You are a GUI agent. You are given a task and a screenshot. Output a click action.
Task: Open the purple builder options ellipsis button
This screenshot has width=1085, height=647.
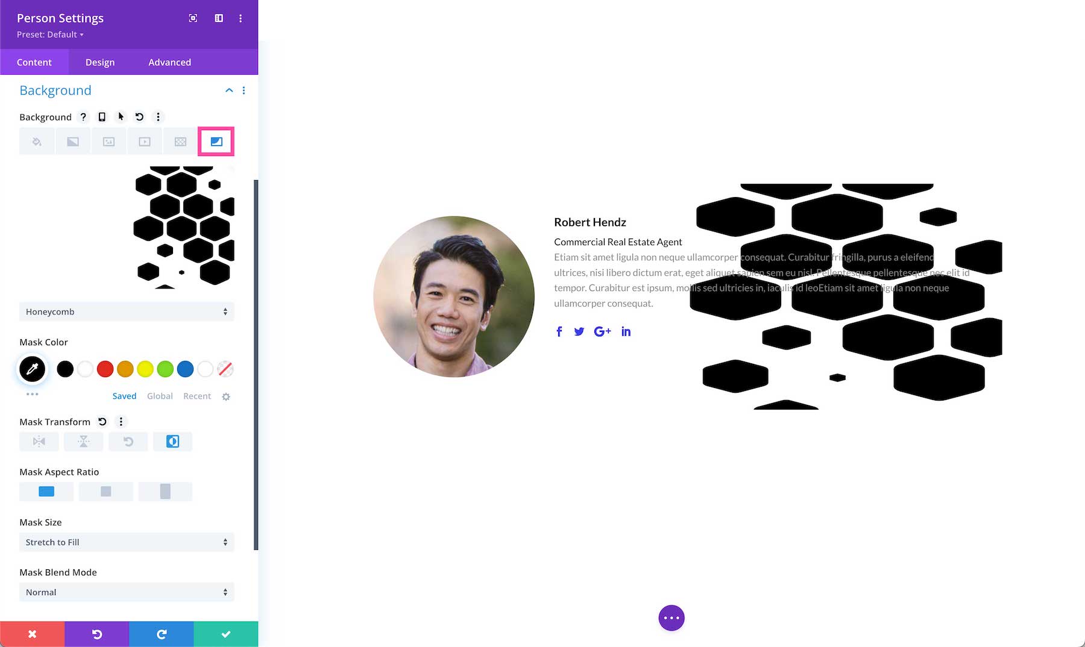point(671,618)
